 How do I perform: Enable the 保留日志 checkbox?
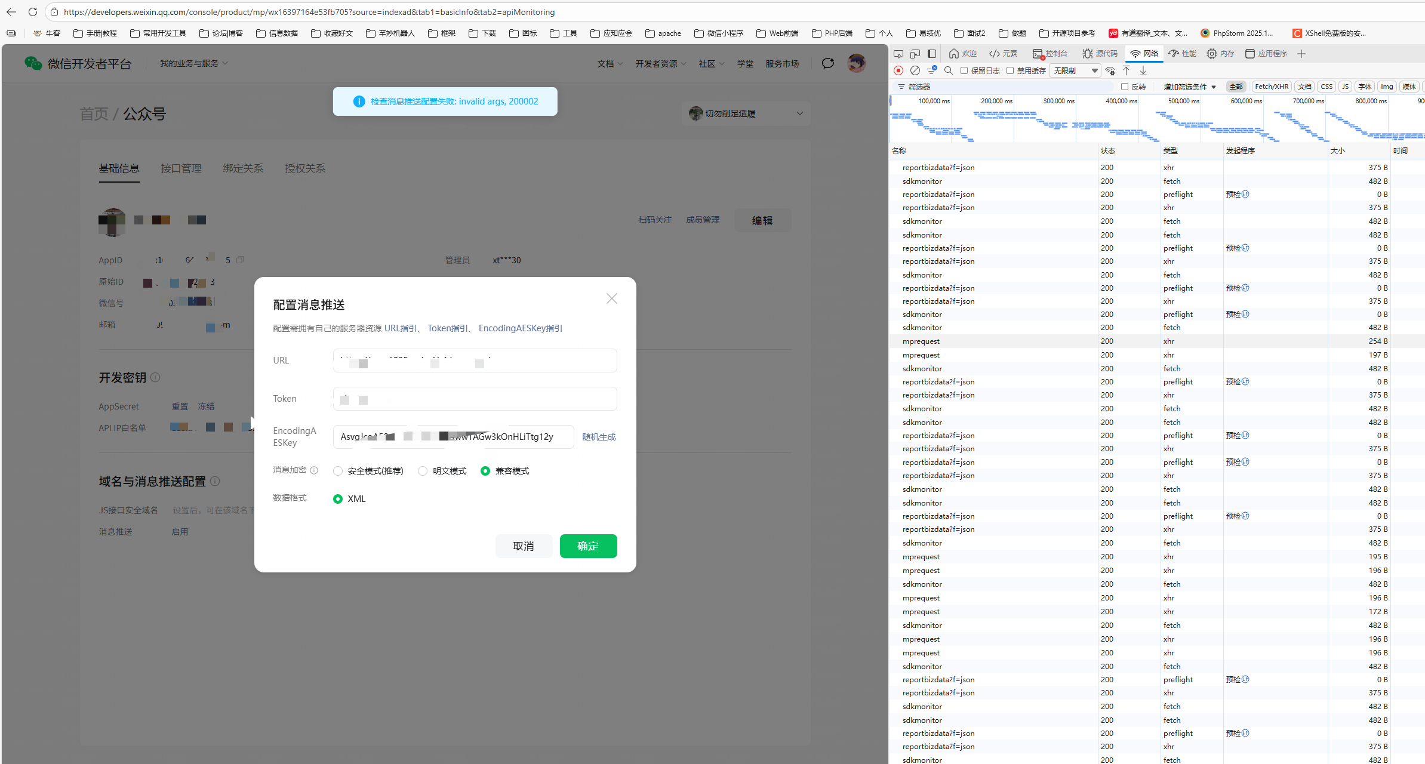pos(964,70)
